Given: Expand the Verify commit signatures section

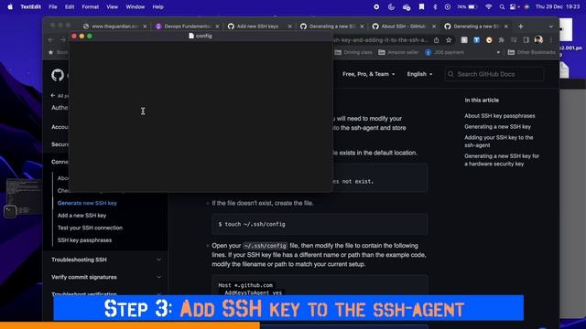Looking at the screenshot, I should point(106,277).
